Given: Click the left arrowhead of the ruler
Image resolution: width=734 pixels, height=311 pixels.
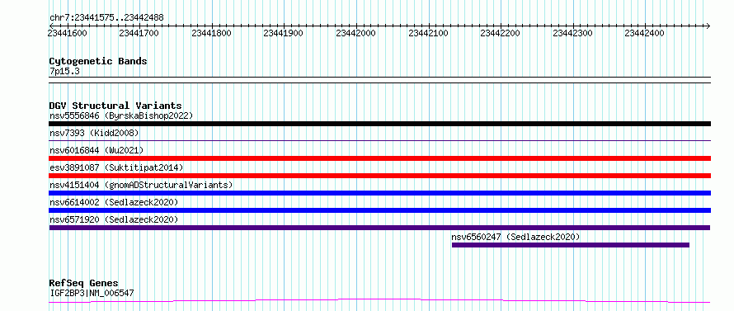Looking at the screenshot, I should tap(51, 26).
